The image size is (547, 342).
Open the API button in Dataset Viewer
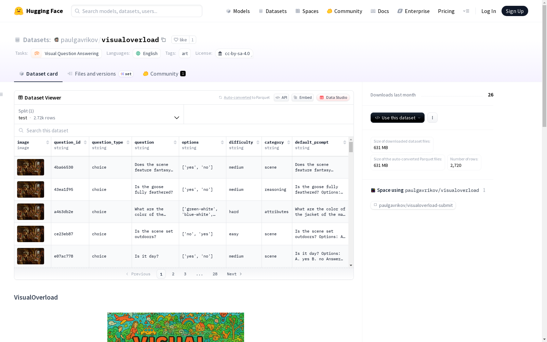281,97
